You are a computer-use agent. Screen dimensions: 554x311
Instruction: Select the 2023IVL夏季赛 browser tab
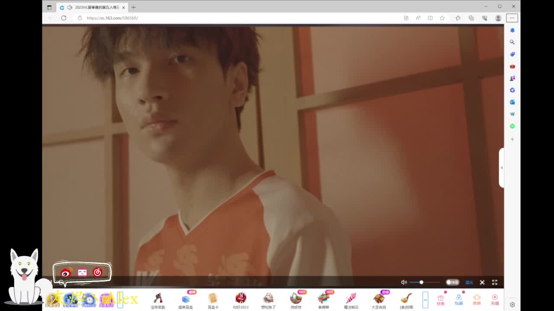93,7
